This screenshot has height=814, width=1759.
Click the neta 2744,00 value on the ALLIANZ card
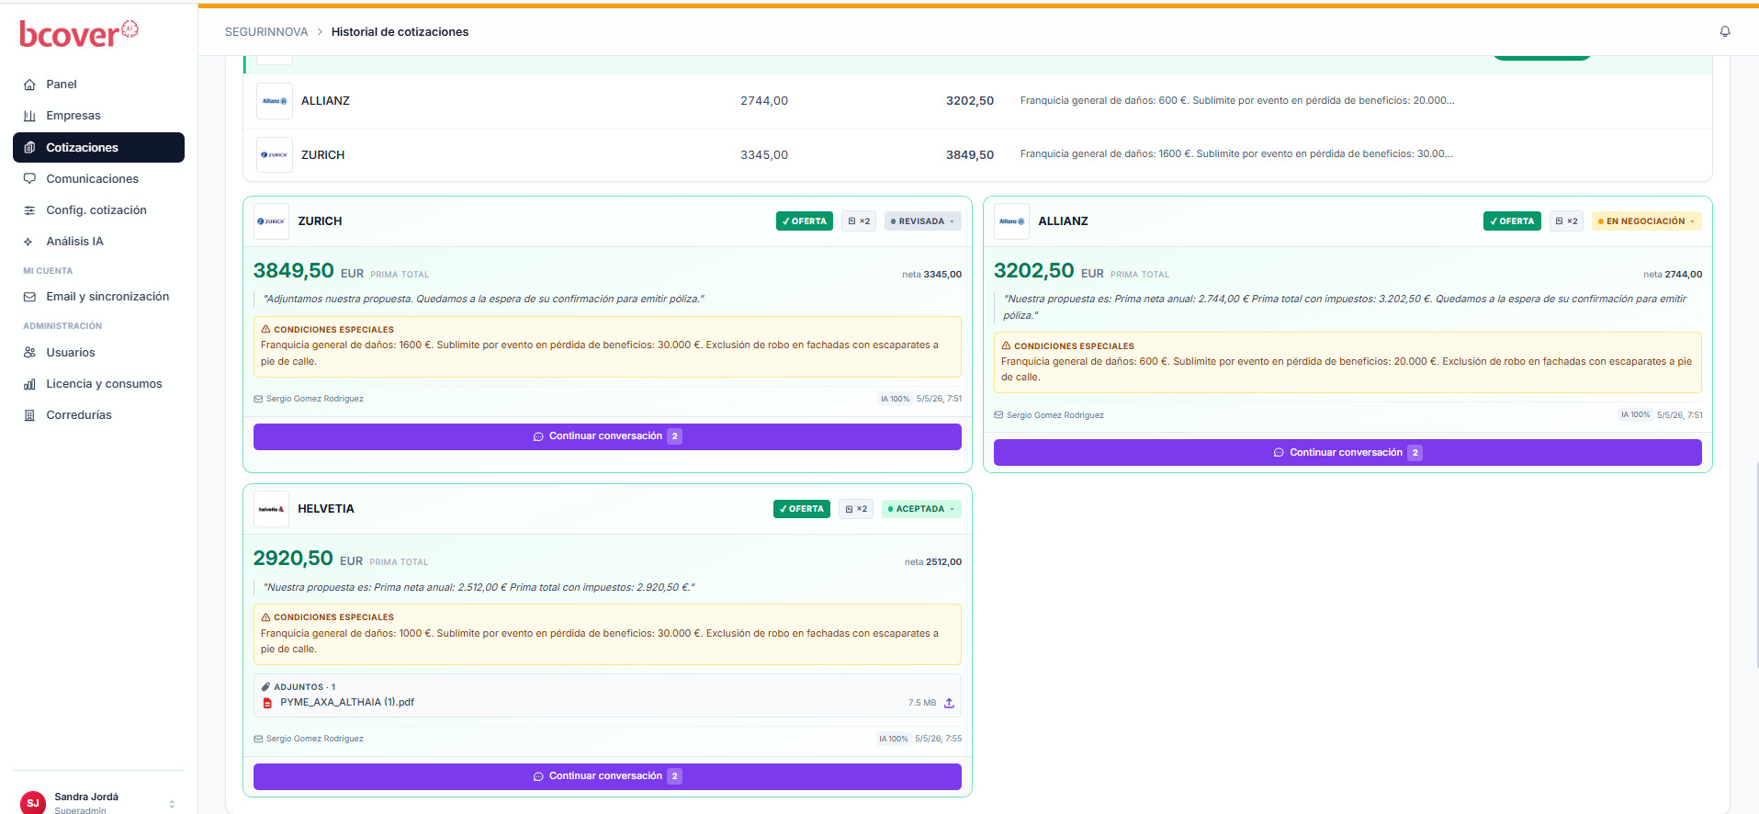(1673, 275)
